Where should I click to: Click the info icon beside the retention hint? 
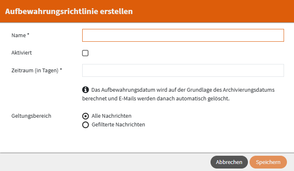click(x=86, y=90)
